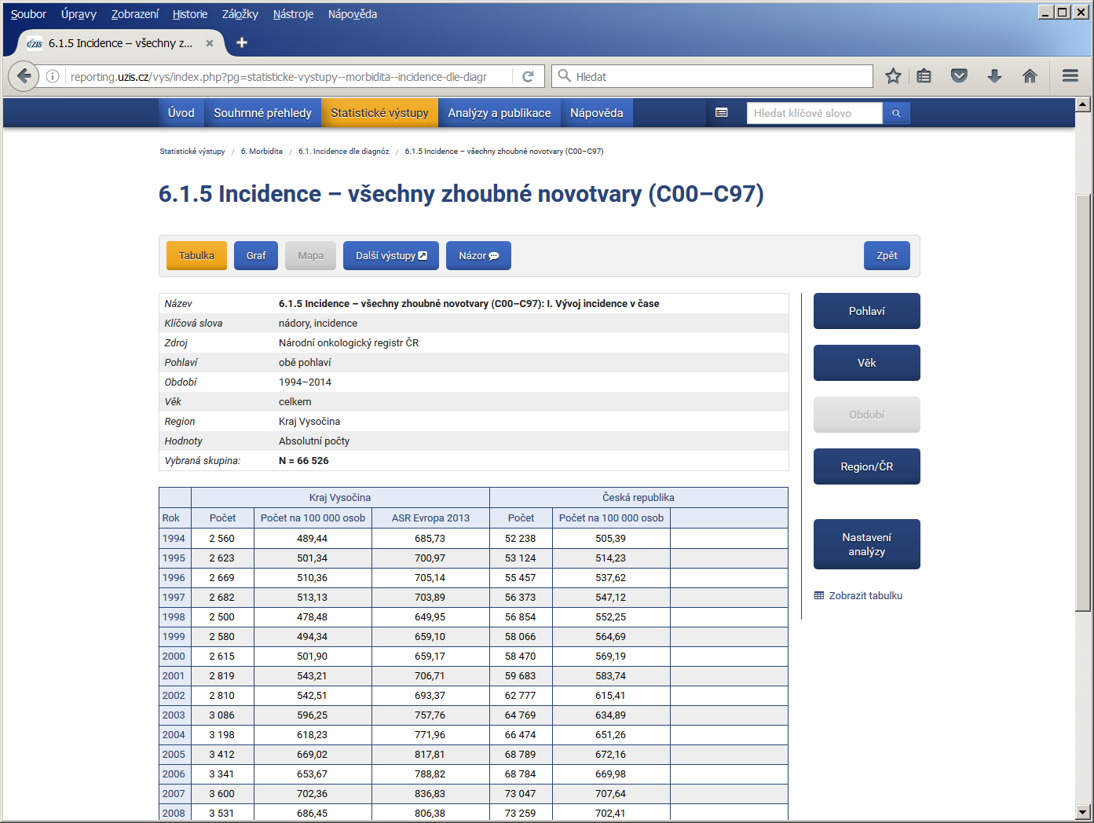This screenshot has height=823, width=1094.
Task: Click the browser tab with the UZIS favicon
Action: (120, 43)
